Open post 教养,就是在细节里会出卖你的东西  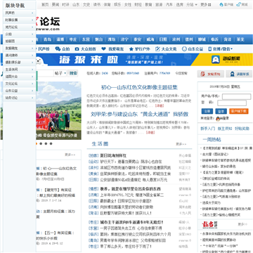coord(130,189)
